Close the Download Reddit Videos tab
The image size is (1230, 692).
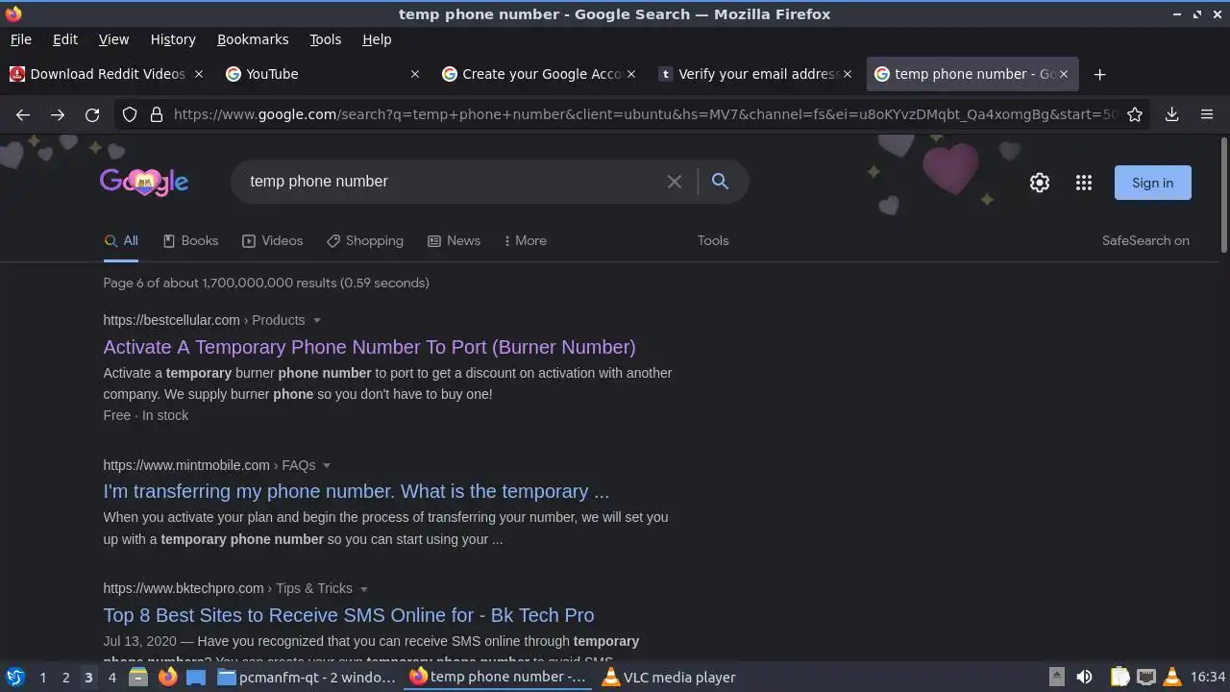[199, 74]
